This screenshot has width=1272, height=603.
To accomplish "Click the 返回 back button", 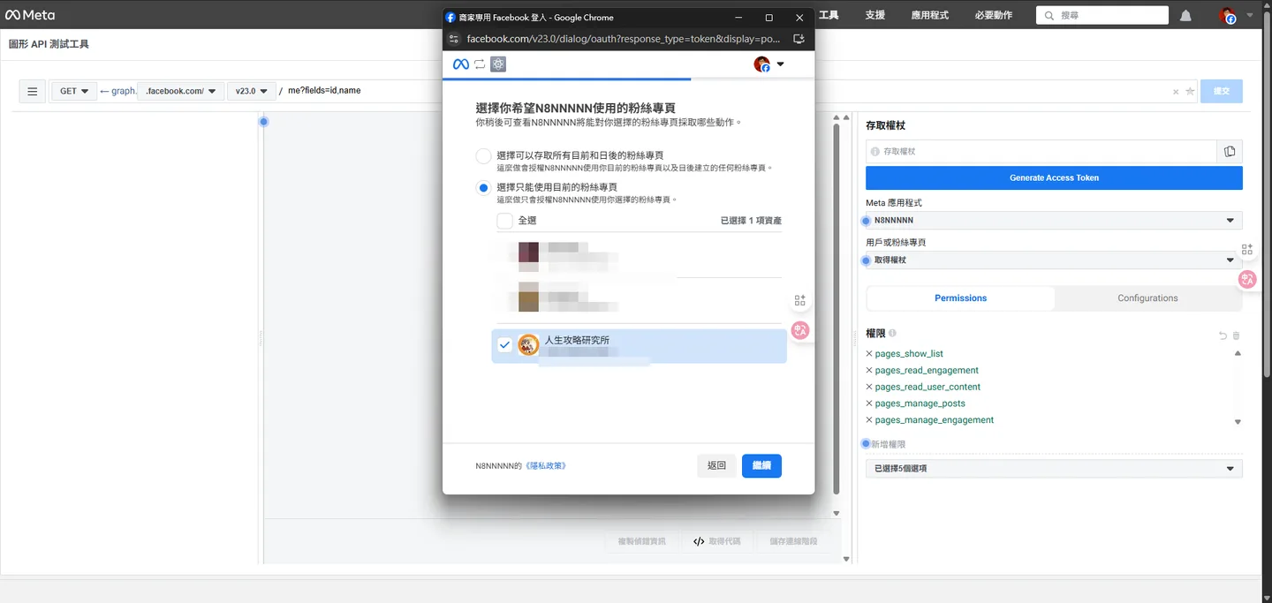I will (x=716, y=465).
